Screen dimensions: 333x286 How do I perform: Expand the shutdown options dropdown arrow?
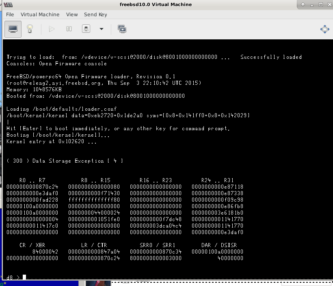pos(102,29)
